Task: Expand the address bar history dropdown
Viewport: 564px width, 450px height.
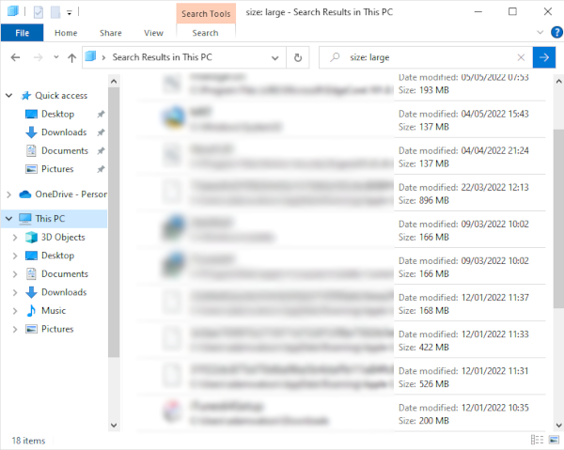Action: pos(275,57)
